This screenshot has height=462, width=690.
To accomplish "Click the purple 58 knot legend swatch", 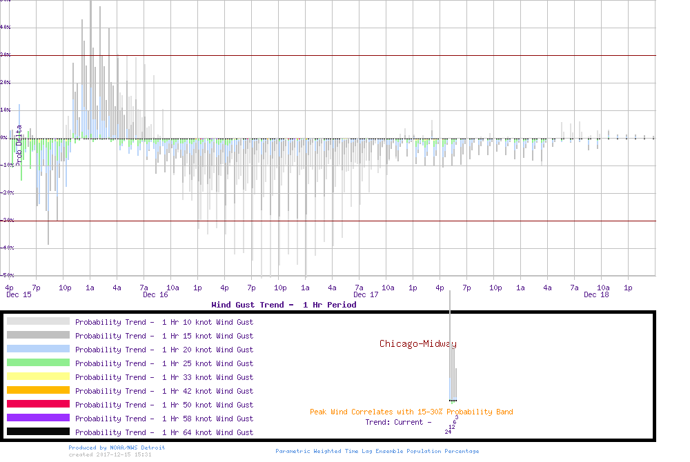I will coord(38,418).
